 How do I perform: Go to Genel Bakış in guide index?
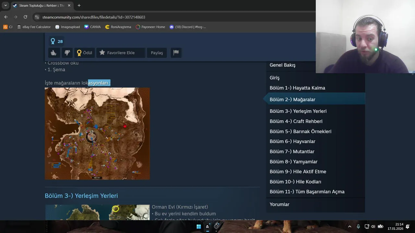point(282,65)
